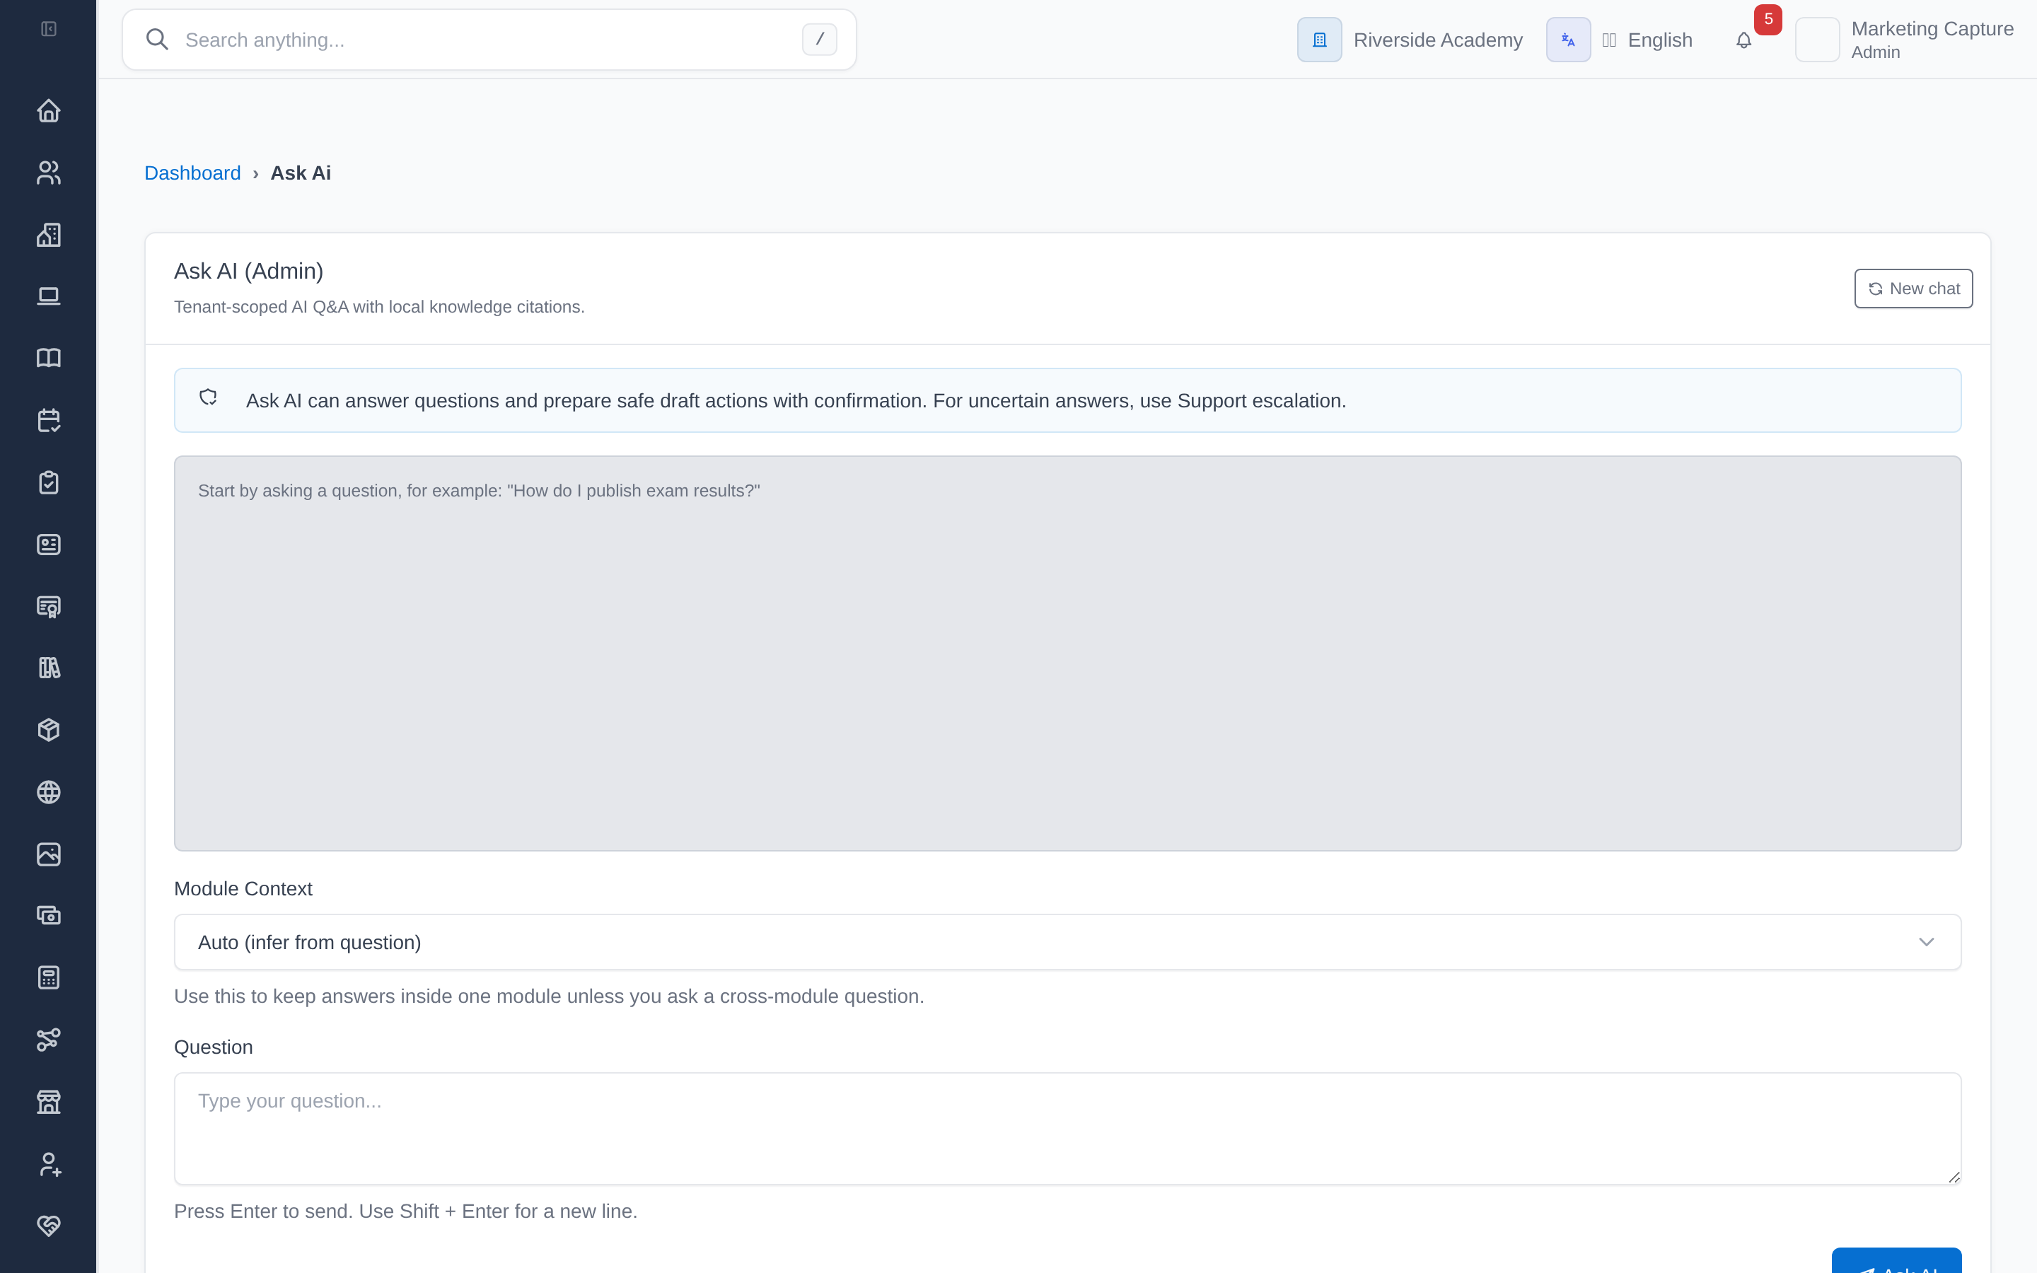Click the slash shortcut key badge
2037x1273 pixels.
coord(819,40)
